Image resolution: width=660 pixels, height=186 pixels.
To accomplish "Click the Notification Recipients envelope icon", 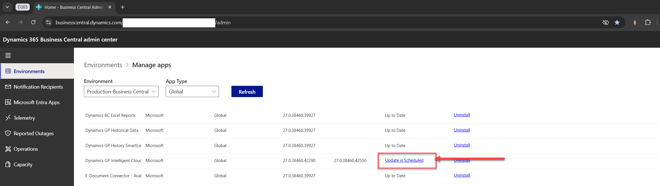I will click(x=8, y=87).
